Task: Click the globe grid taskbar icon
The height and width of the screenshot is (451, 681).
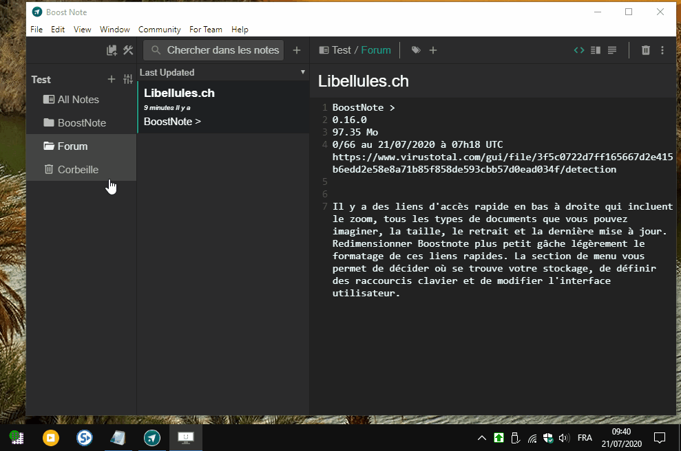Action: 17,437
